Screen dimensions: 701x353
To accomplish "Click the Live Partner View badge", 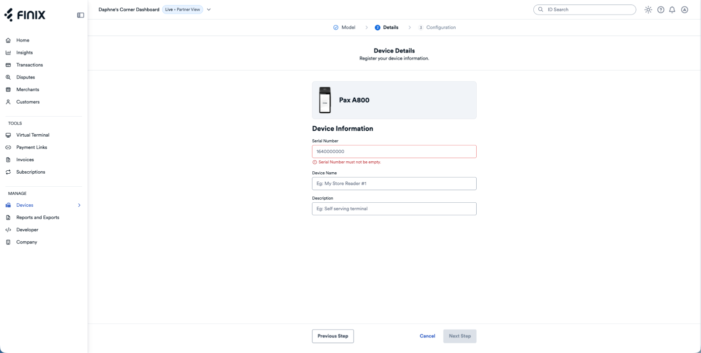I will (x=182, y=10).
